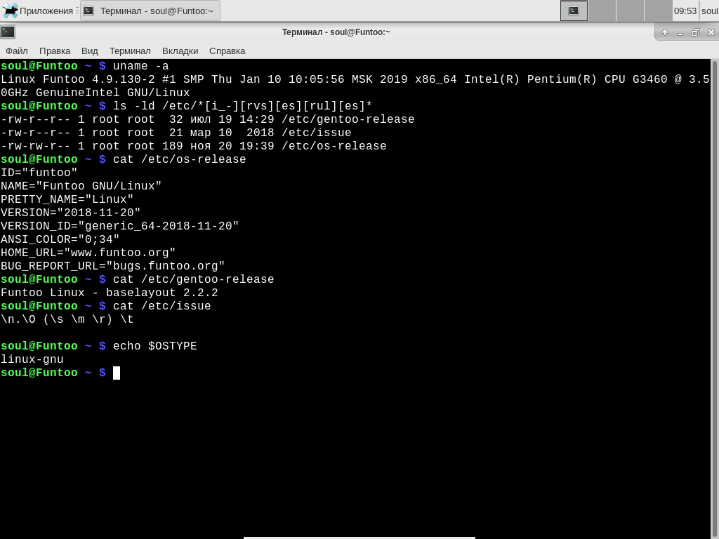Click the Терминал - soul@Funtoo:~ window title
This screenshot has width=719, height=539.
(336, 32)
